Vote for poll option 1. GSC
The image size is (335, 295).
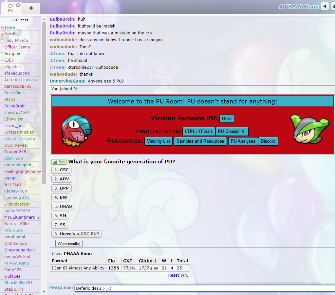tap(61, 170)
